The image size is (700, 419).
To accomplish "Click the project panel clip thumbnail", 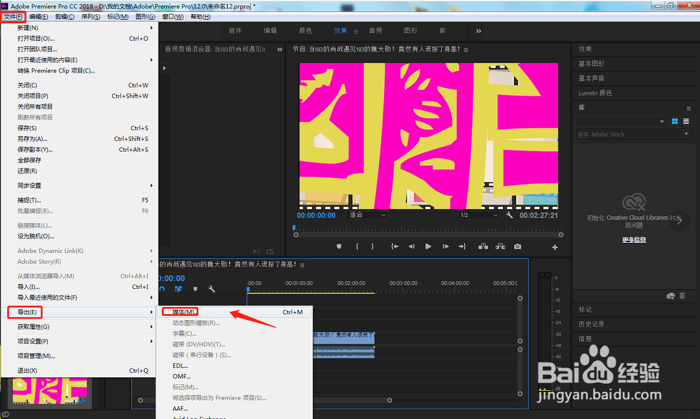I will coord(50,391).
